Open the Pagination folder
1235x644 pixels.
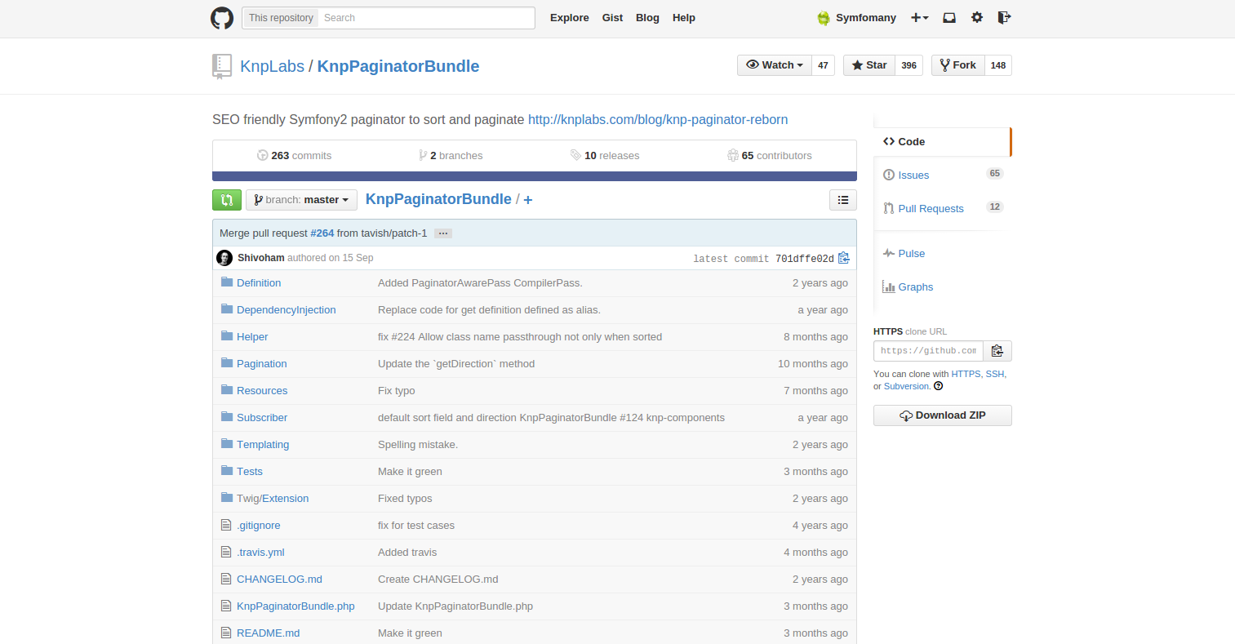click(x=262, y=364)
